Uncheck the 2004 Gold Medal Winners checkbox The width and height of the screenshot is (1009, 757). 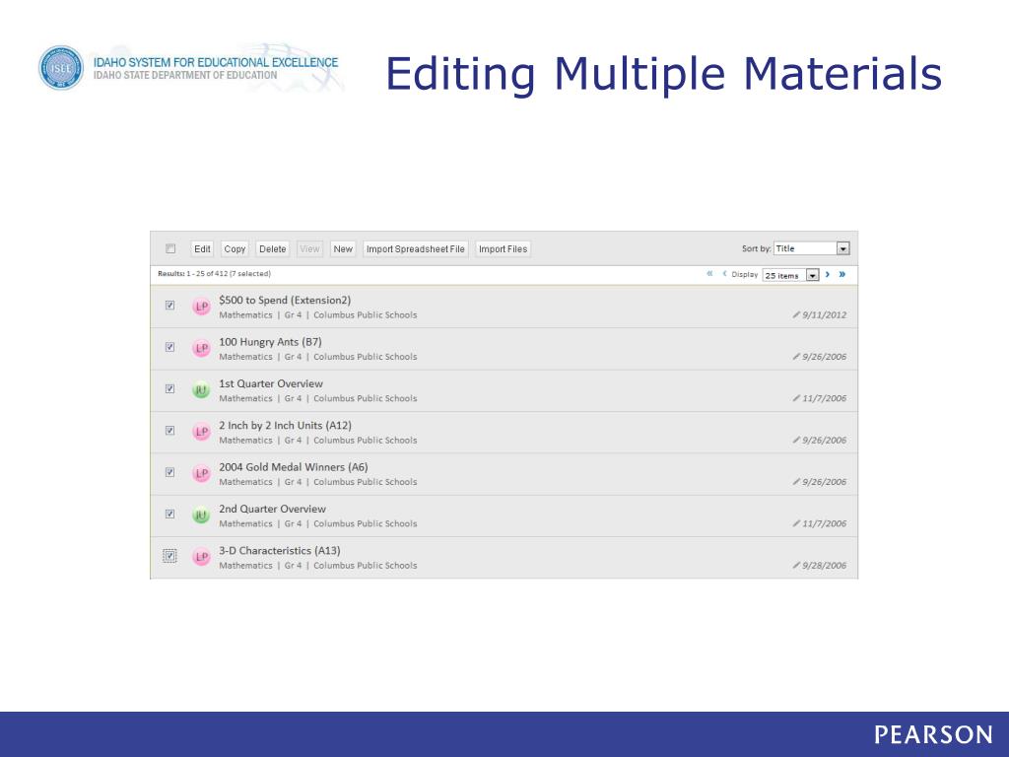[x=169, y=472]
